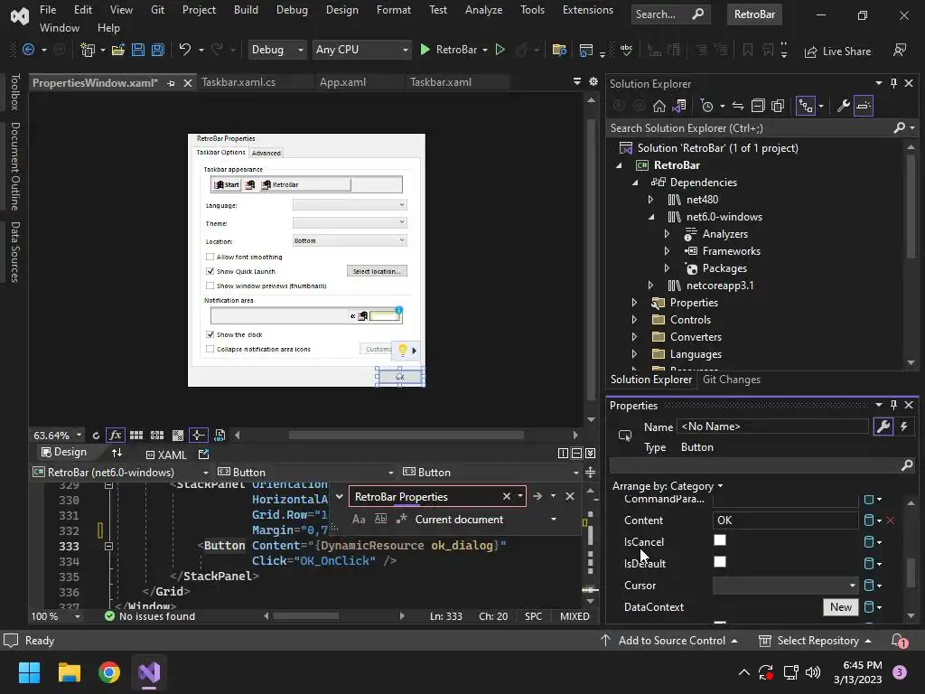Click the Properties wrench icon in Properties panel

(883, 427)
